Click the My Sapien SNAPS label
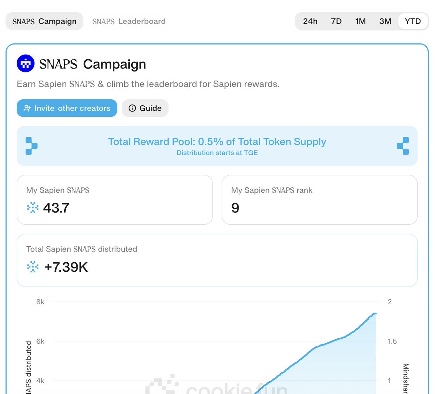This screenshot has width=435, height=394. [58, 190]
